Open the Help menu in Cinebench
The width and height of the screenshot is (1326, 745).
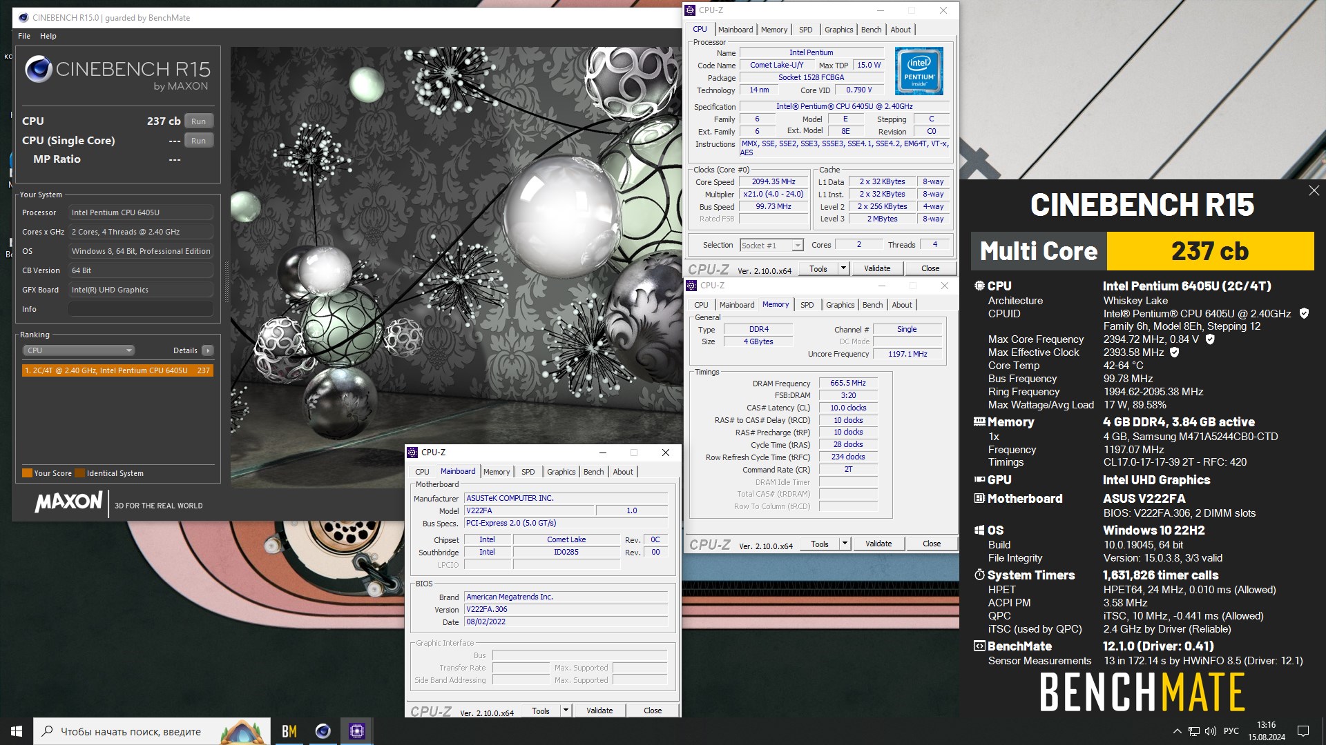(x=48, y=36)
